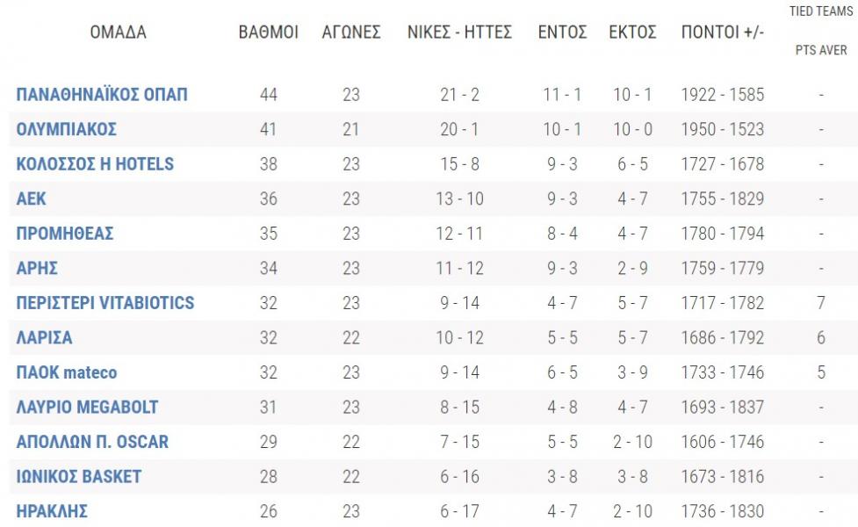The width and height of the screenshot is (858, 527).
Task: Click the ΟΜΑΔΑ column header
Action: 119,32
